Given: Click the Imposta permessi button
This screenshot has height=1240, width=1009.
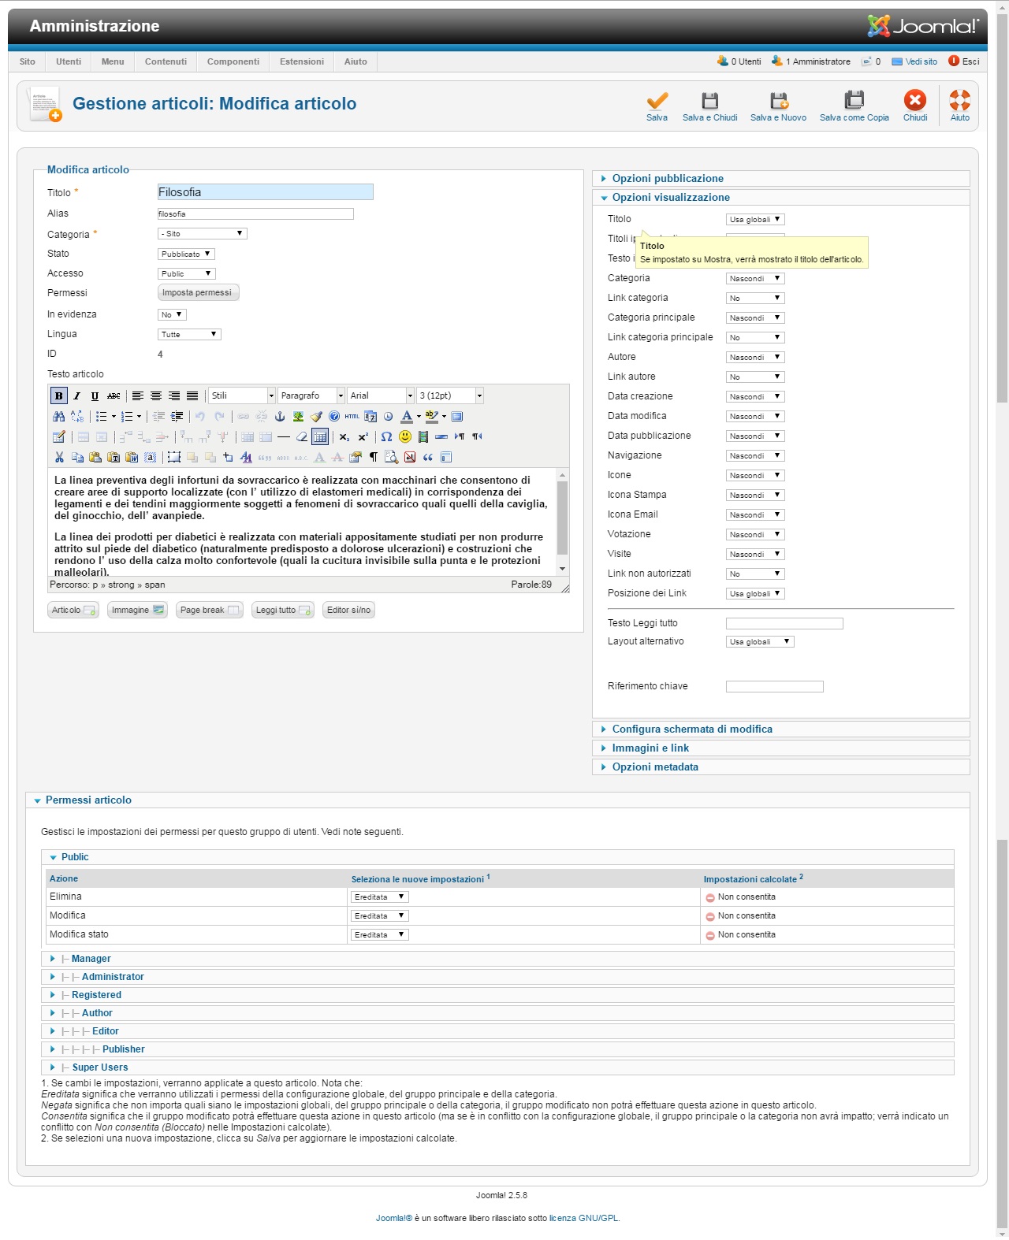Looking at the screenshot, I should point(198,292).
